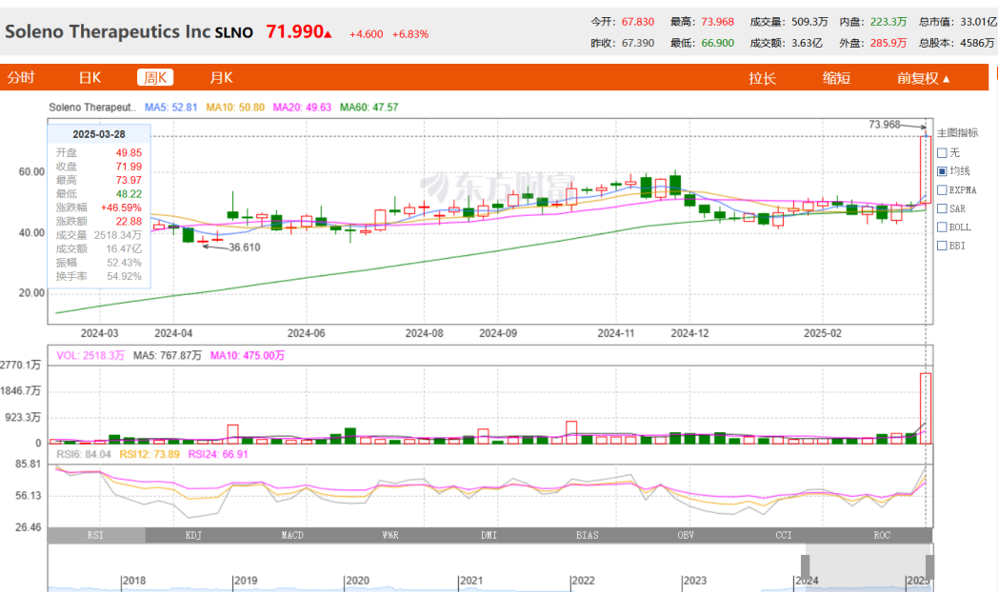Click the SLNO ticker symbol
Viewport: 998px width, 594px height.
(x=234, y=33)
